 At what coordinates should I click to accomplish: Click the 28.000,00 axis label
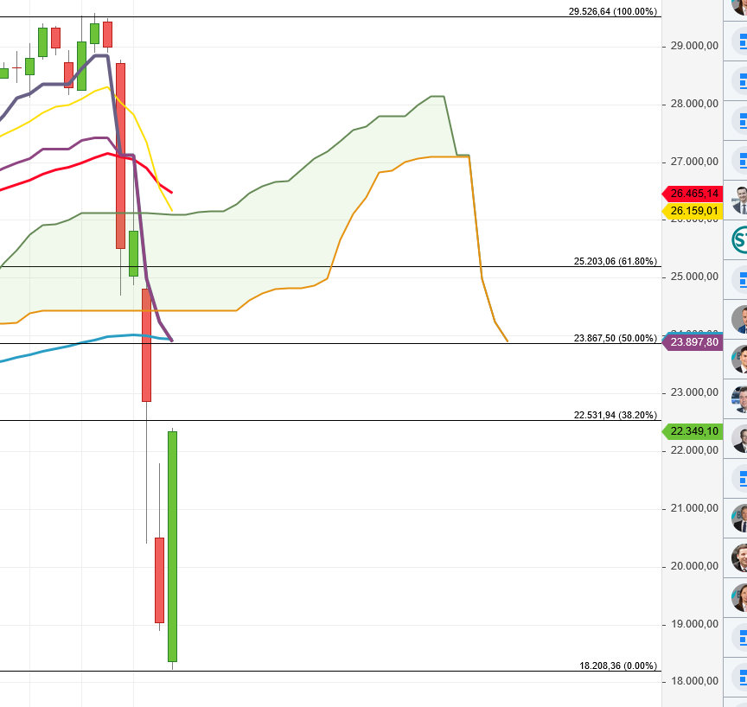[694, 104]
